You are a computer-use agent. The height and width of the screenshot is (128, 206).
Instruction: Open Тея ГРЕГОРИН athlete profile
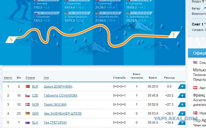(x=55, y=123)
